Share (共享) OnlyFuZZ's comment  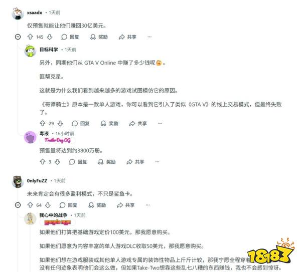click(x=125, y=205)
